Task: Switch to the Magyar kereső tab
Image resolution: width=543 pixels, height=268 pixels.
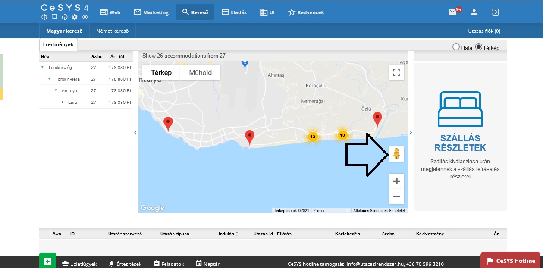Action: click(x=64, y=31)
